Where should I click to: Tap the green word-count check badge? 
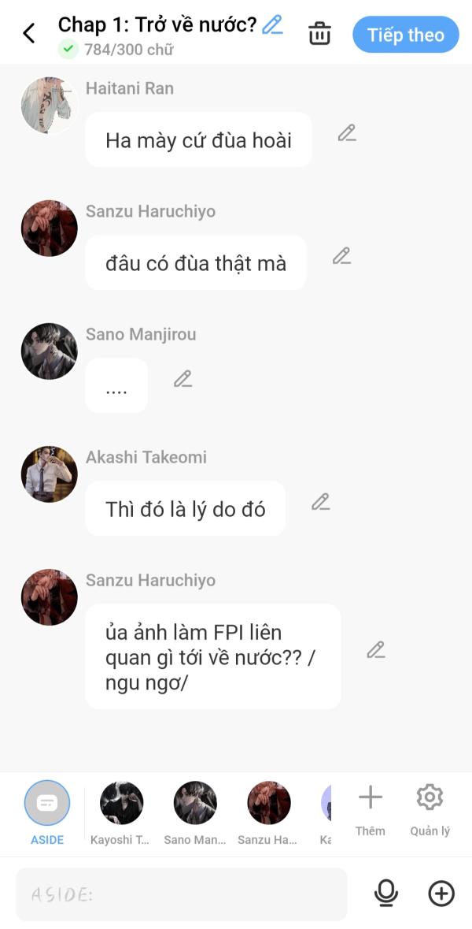pyautogui.click(x=68, y=49)
